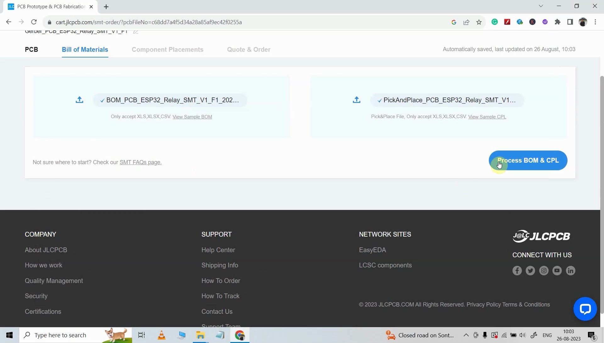This screenshot has width=604, height=343.
Task: Open JLCPCB Twitter icon in footer
Action: point(530,271)
